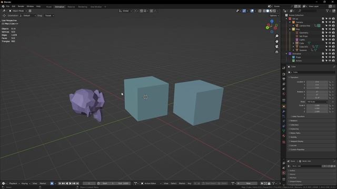Open the Object Mode dropdown
The width and height of the screenshot is (337, 189).
point(18,10)
